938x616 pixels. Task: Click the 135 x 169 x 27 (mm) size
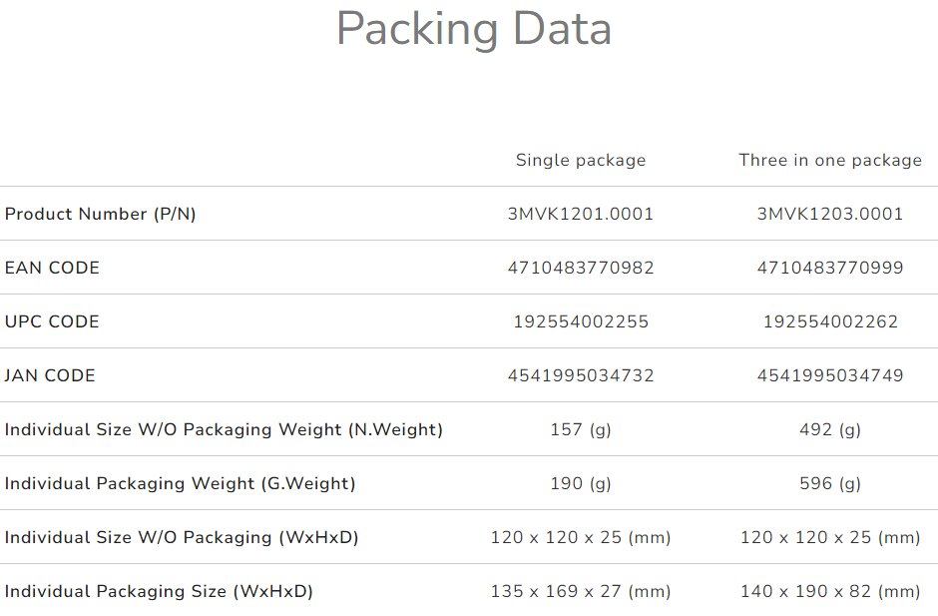581,591
